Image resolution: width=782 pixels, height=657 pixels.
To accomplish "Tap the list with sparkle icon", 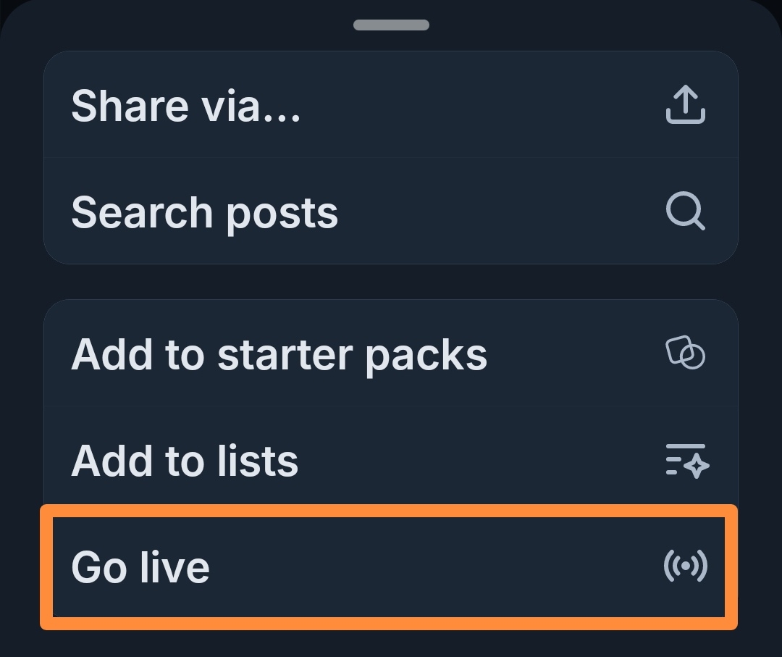I will tap(686, 461).
